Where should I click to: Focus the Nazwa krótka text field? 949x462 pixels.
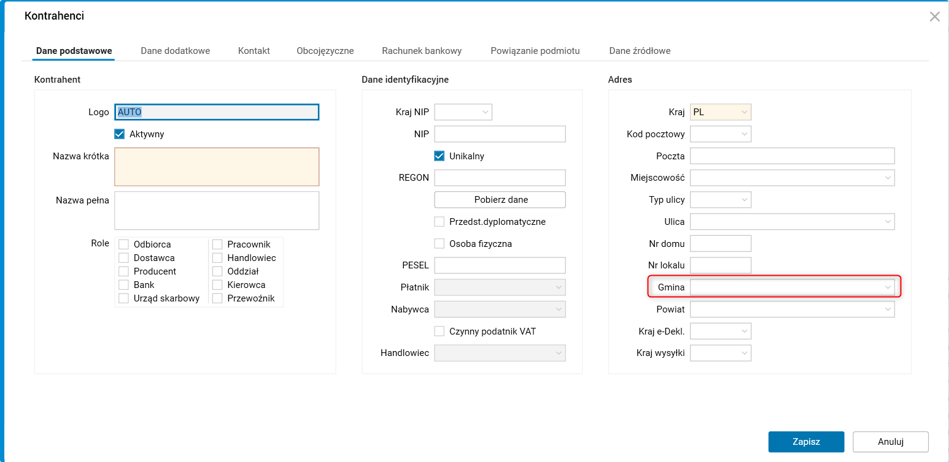tap(217, 167)
